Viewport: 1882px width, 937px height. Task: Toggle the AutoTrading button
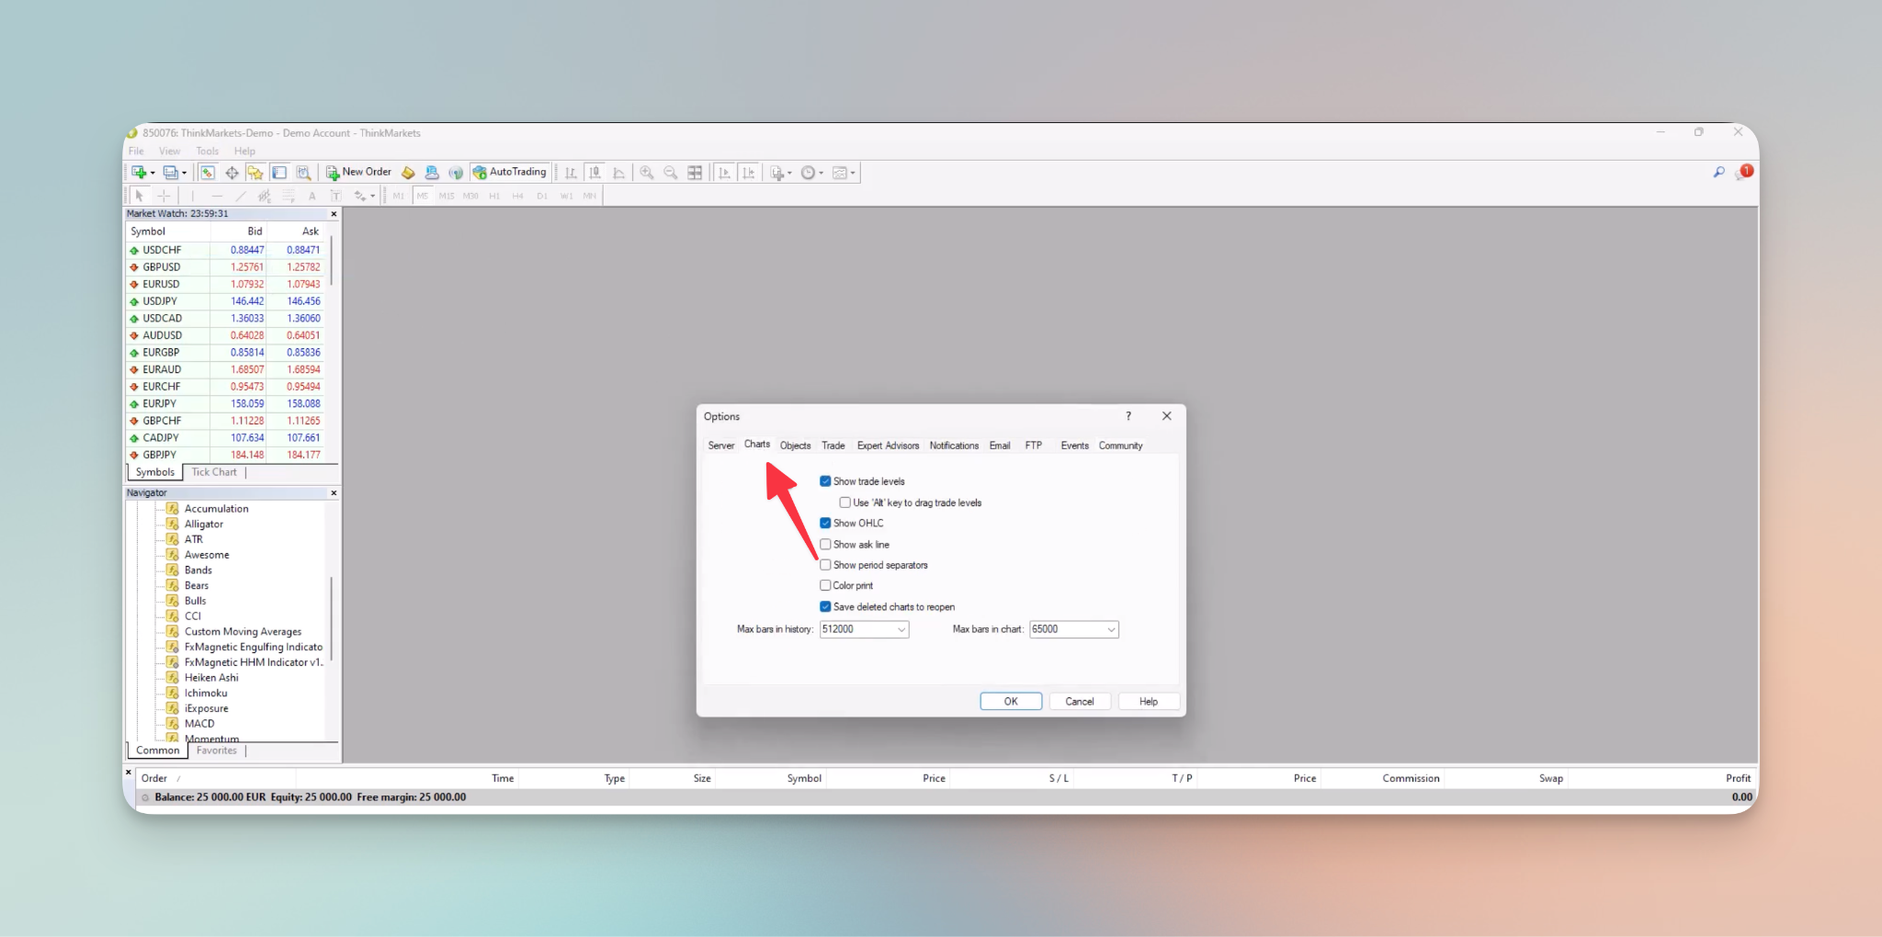tap(510, 172)
